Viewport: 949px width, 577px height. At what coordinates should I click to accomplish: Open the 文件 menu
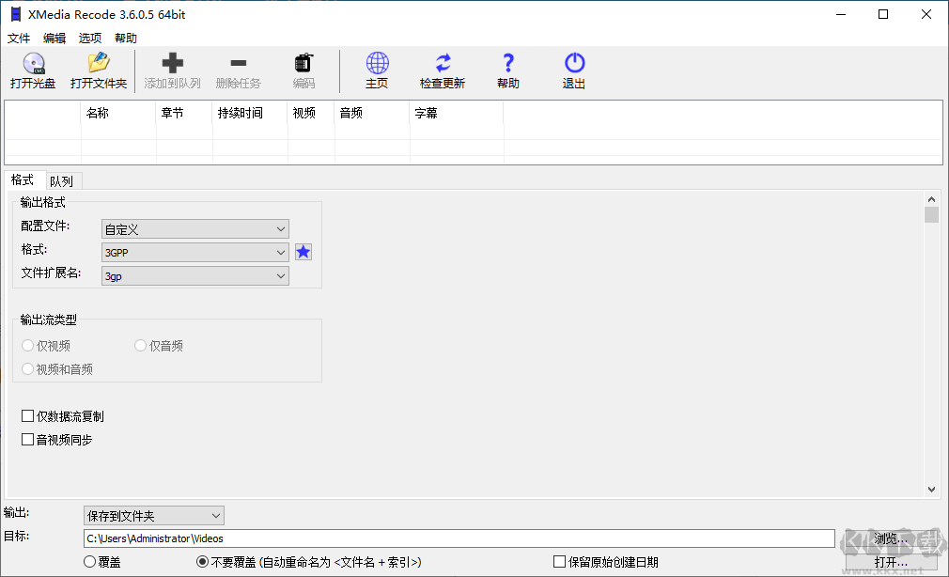(x=19, y=39)
